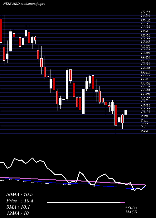Click the 12.91 price axis label
Image resolution: width=156 pixels, height=218 pixels.
pos(145,57)
